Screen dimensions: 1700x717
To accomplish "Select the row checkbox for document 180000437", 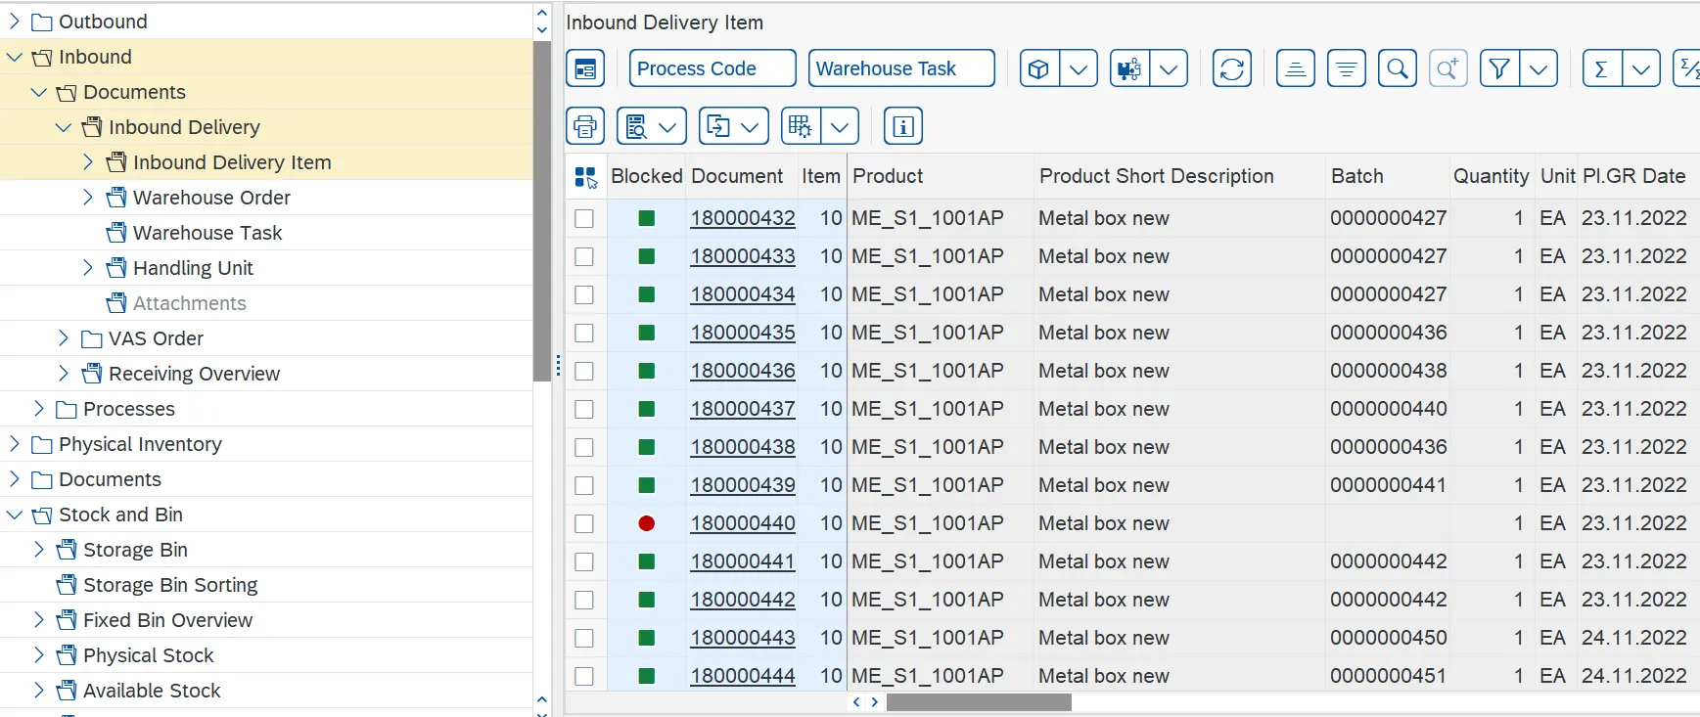I will 584,409.
